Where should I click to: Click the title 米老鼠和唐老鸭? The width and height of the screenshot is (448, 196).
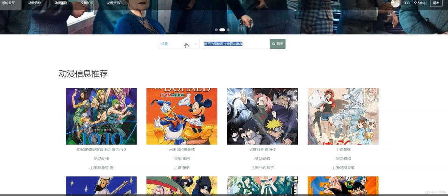(182, 150)
